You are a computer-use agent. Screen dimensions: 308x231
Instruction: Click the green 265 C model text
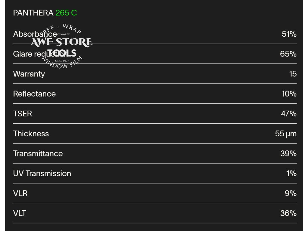coord(66,13)
